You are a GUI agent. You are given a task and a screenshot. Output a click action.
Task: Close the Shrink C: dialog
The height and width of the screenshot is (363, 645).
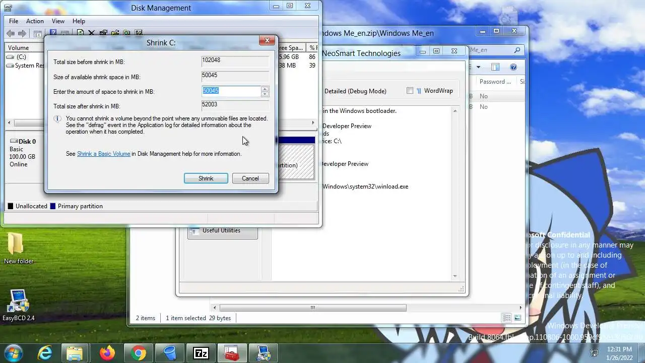pos(267,40)
